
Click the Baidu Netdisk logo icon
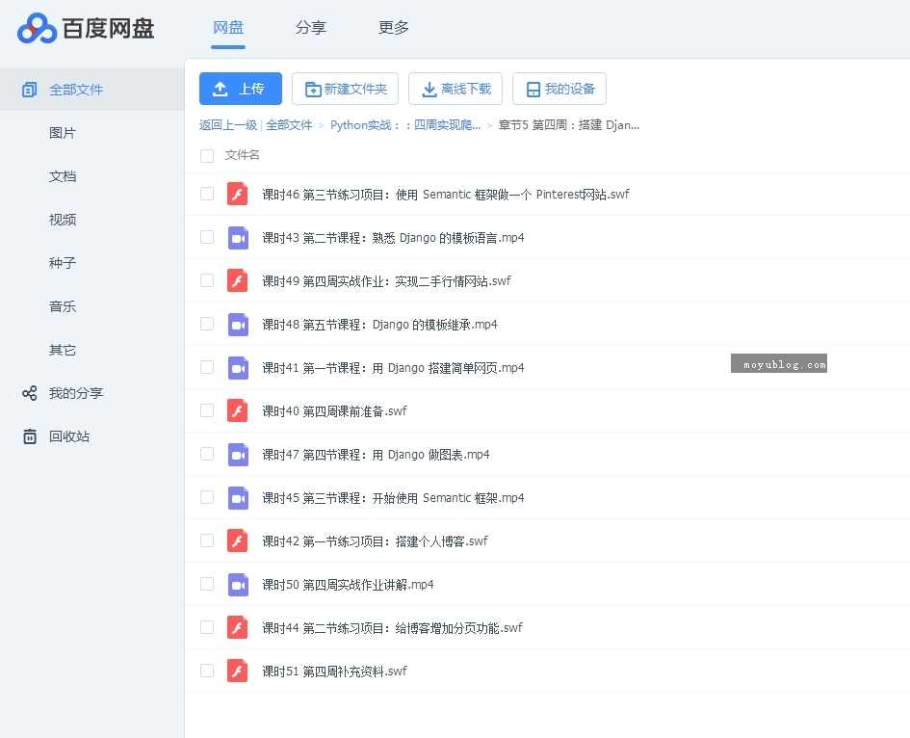coord(37,29)
